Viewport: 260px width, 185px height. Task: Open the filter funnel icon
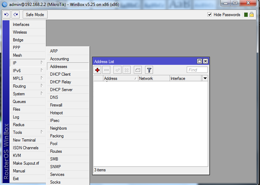(149, 70)
